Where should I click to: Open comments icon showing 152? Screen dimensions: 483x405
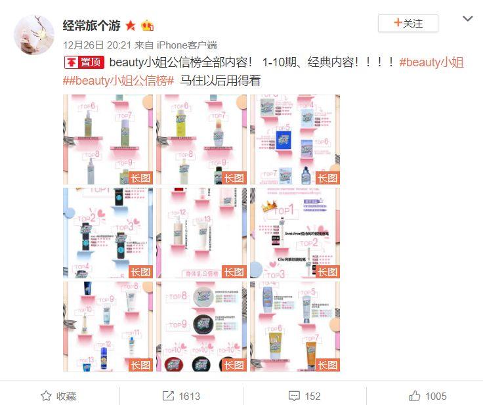click(304, 396)
